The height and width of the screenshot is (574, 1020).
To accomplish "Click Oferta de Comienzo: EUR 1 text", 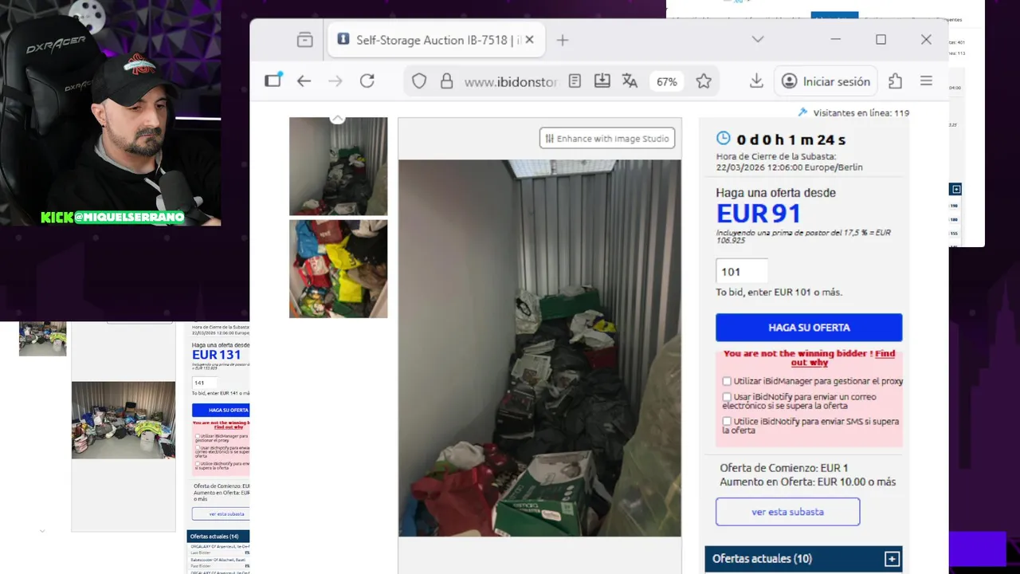I will pos(783,468).
